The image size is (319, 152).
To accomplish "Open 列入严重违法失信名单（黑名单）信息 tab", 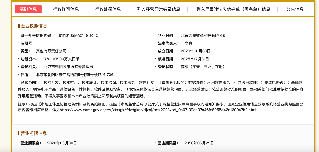I will (x=233, y=9).
